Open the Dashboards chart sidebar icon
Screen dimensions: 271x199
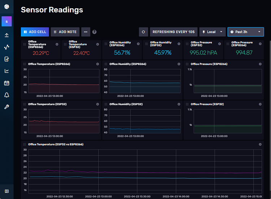[7, 71]
